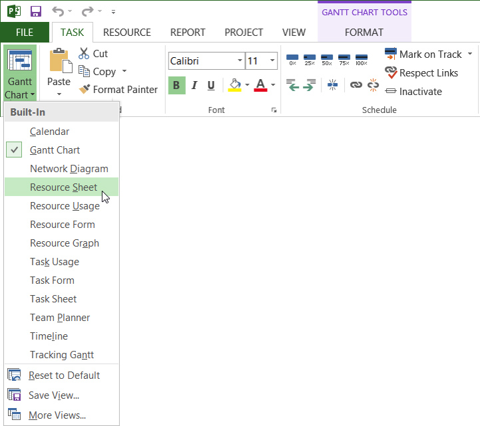Toggle Bold formatting
480x426 pixels.
click(x=176, y=85)
